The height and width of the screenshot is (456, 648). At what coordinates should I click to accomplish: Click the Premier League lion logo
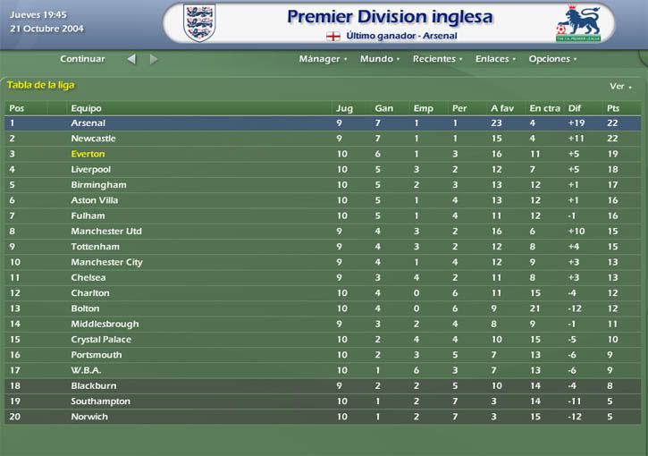(x=578, y=22)
